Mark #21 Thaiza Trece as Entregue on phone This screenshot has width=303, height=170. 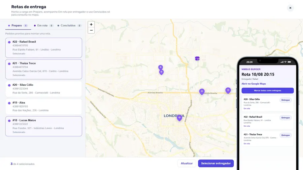pyautogui.click(x=285, y=135)
